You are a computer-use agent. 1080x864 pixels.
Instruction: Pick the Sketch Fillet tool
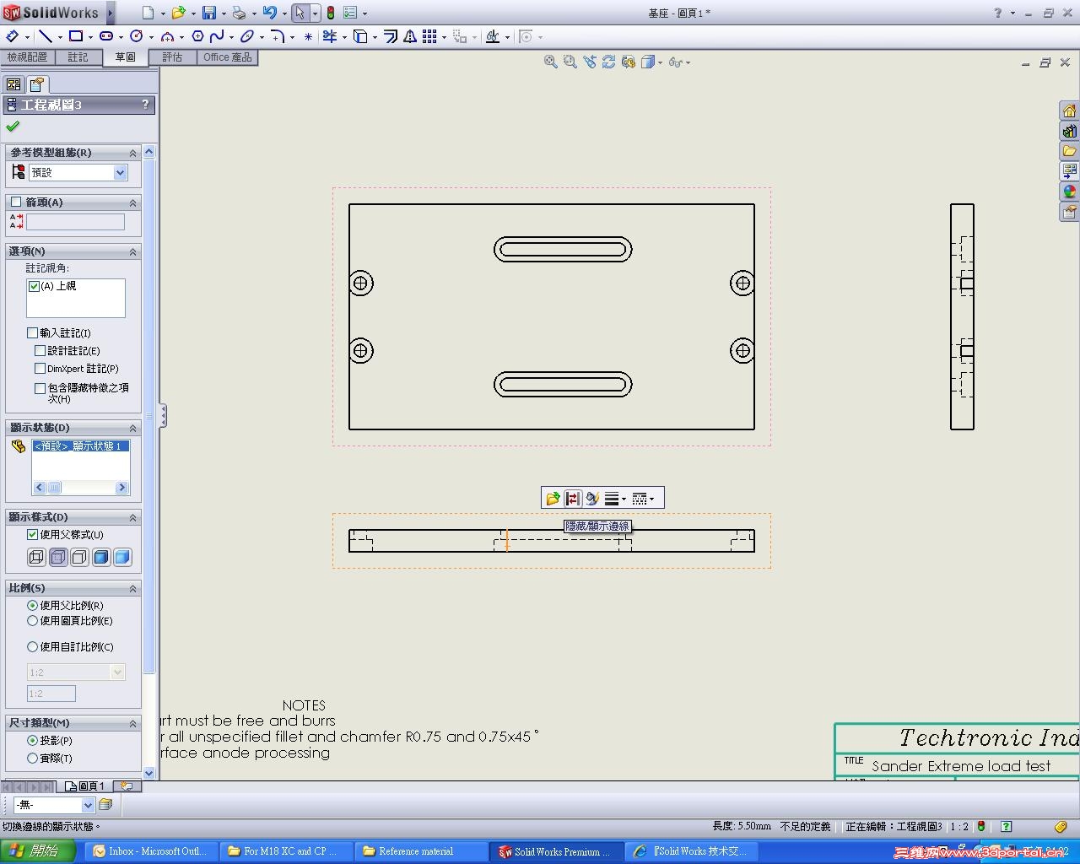(x=278, y=36)
